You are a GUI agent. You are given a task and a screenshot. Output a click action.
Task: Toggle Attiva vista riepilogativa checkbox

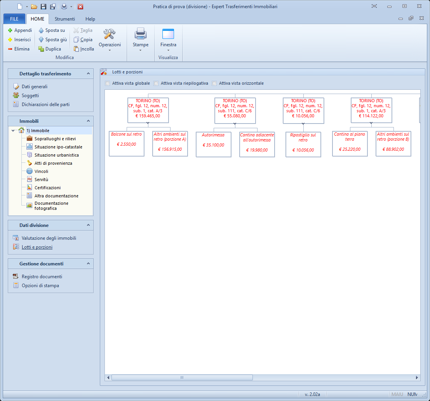click(156, 83)
